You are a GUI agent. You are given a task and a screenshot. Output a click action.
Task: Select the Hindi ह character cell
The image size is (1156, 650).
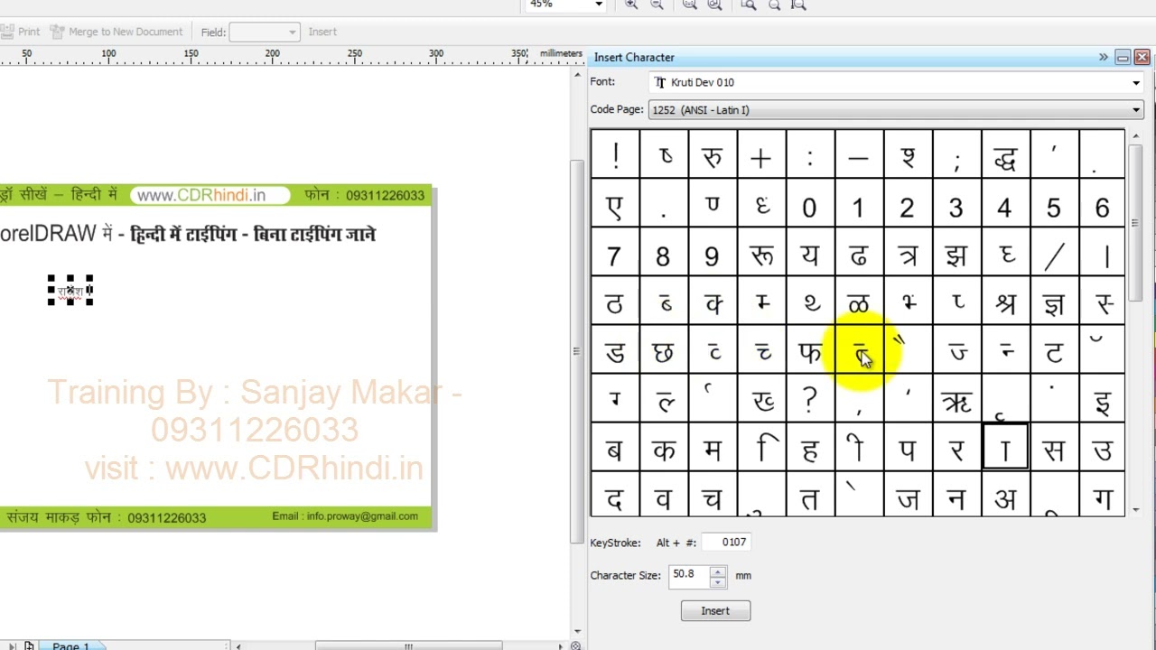click(810, 448)
